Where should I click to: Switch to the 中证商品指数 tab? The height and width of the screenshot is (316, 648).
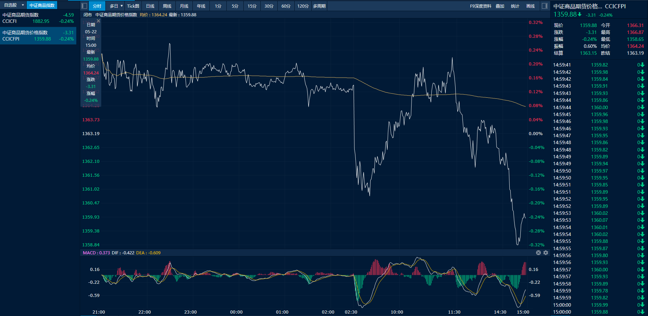point(42,5)
